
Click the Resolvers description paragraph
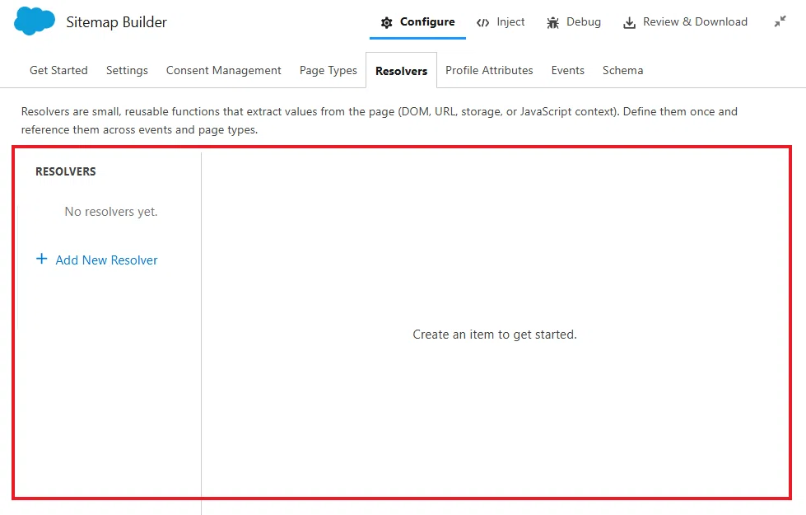click(x=380, y=120)
